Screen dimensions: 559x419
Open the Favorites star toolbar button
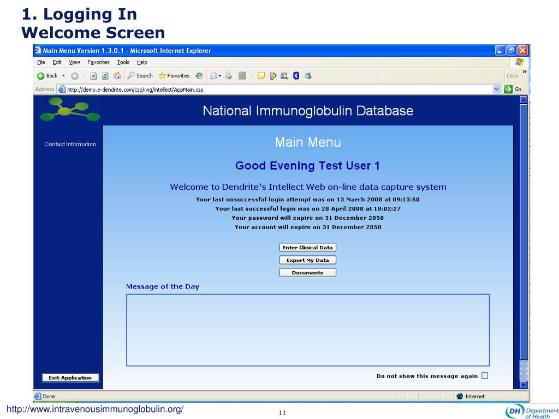[174, 75]
